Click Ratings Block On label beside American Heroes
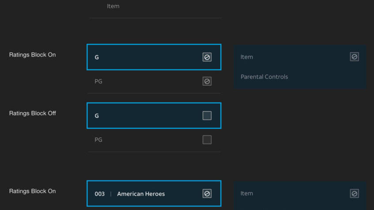This screenshot has width=374, height=210. tap(33, 191)
